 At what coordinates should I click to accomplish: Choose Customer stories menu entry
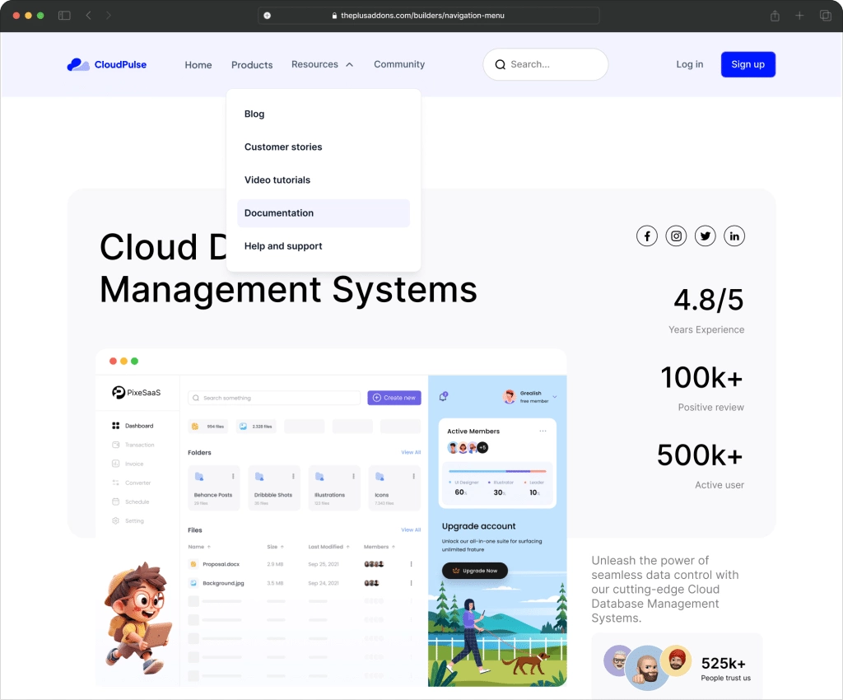(x=283, y=147)
